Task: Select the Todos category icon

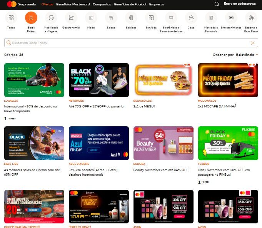Action: (x=11, y=18)
